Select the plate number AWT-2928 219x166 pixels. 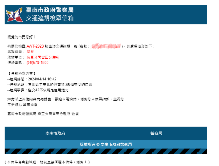35,46
